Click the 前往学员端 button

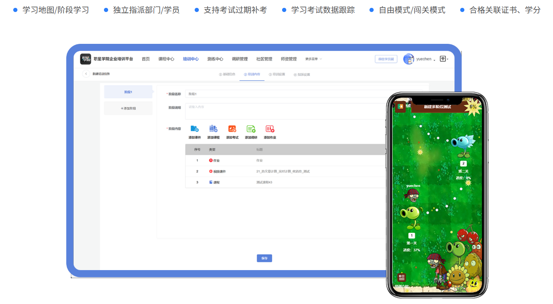(x=386, y=59)
